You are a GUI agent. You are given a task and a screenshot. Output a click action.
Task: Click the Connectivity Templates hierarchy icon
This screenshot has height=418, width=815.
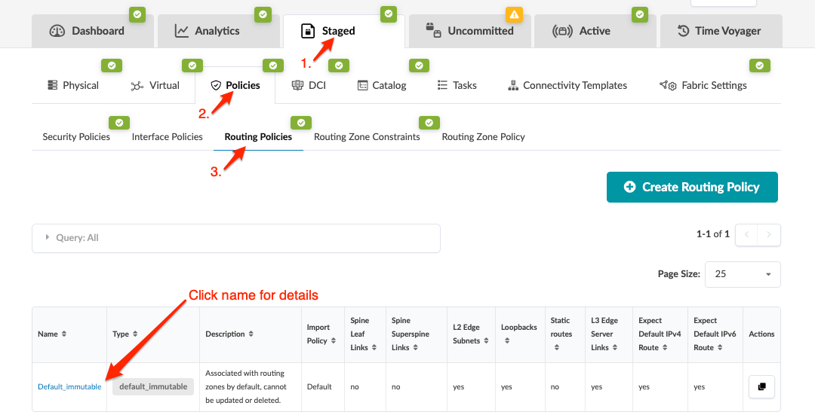click(x=513, y=85)
